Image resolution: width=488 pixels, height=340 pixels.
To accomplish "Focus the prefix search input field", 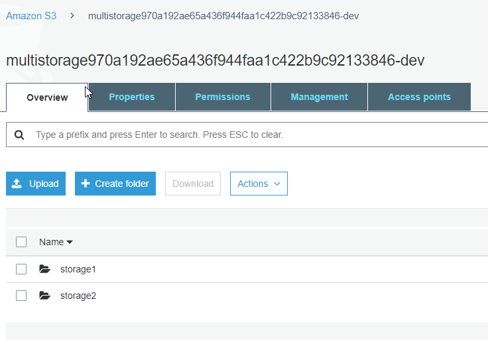I will pos(249,135).
